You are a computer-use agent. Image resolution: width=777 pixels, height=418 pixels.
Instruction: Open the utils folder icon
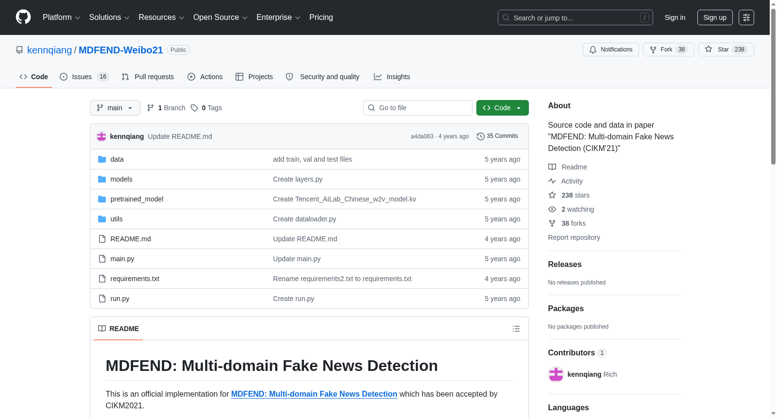[x=102, y=219]
